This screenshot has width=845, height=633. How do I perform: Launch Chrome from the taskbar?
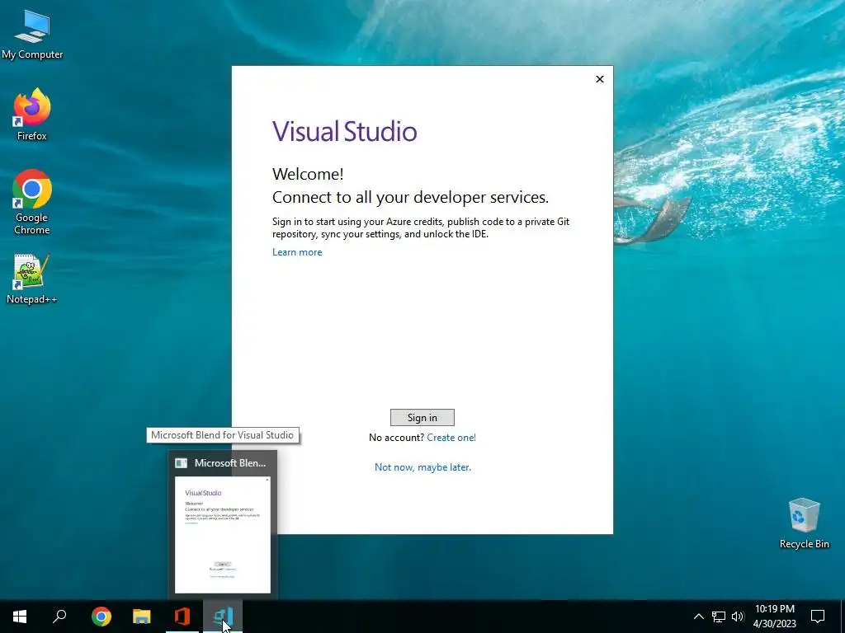pyautogui.click(x=101, y=617)
